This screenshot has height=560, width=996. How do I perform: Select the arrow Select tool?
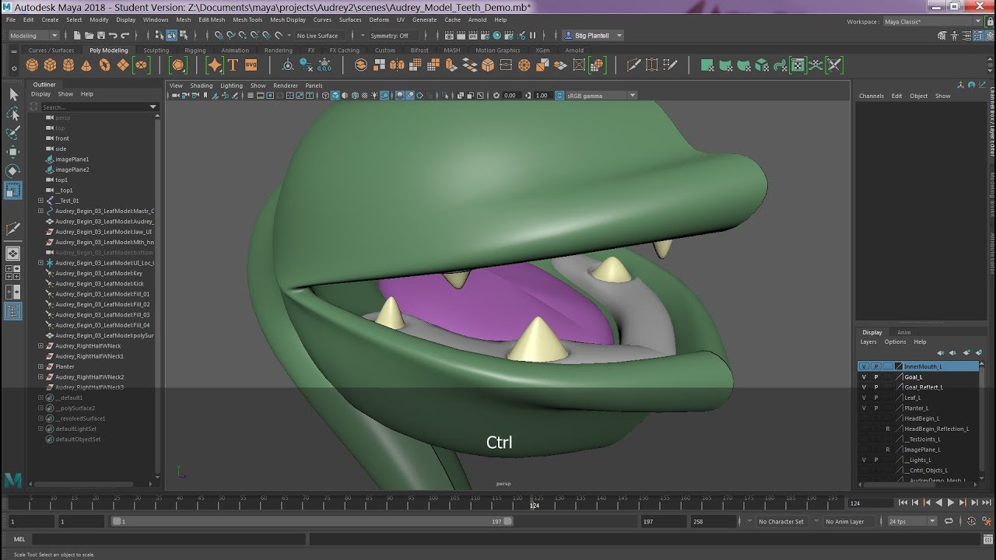coord(13,94)
